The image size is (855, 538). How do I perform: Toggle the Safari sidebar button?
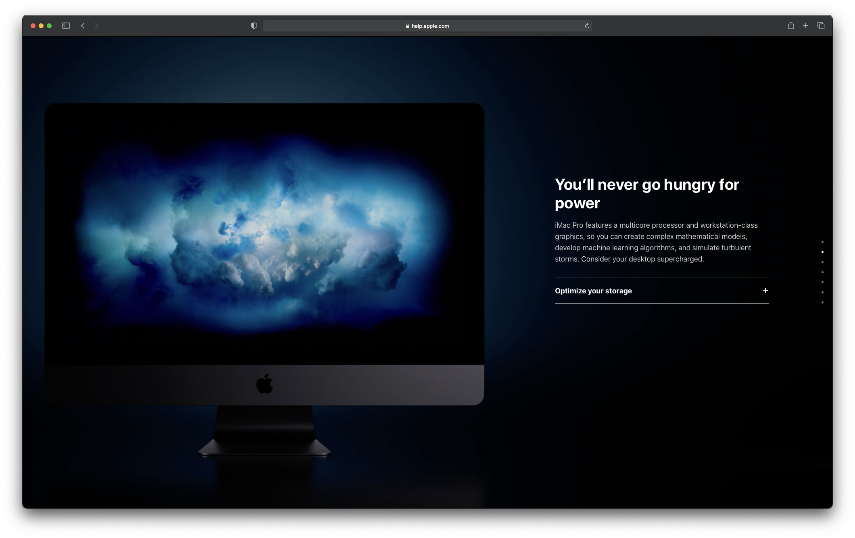(66, 26)
